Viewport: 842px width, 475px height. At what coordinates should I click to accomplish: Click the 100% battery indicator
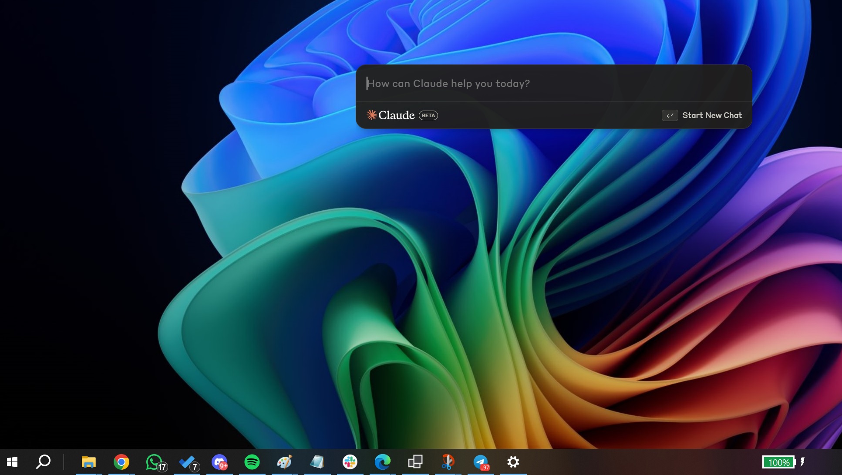pyautogui.click(x=779, y=462)
